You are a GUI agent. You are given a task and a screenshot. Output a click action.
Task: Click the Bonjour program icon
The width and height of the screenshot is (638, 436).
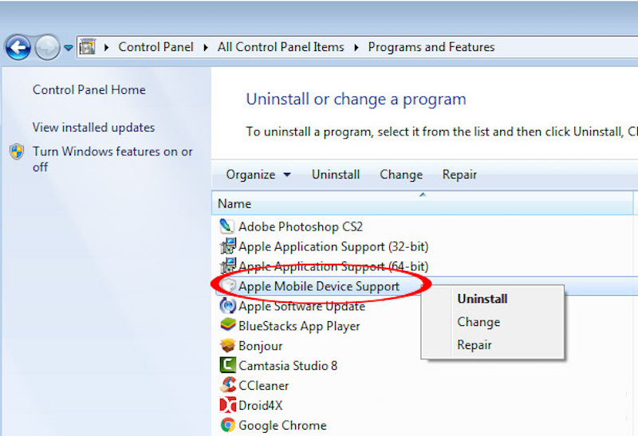click(227, 346)
